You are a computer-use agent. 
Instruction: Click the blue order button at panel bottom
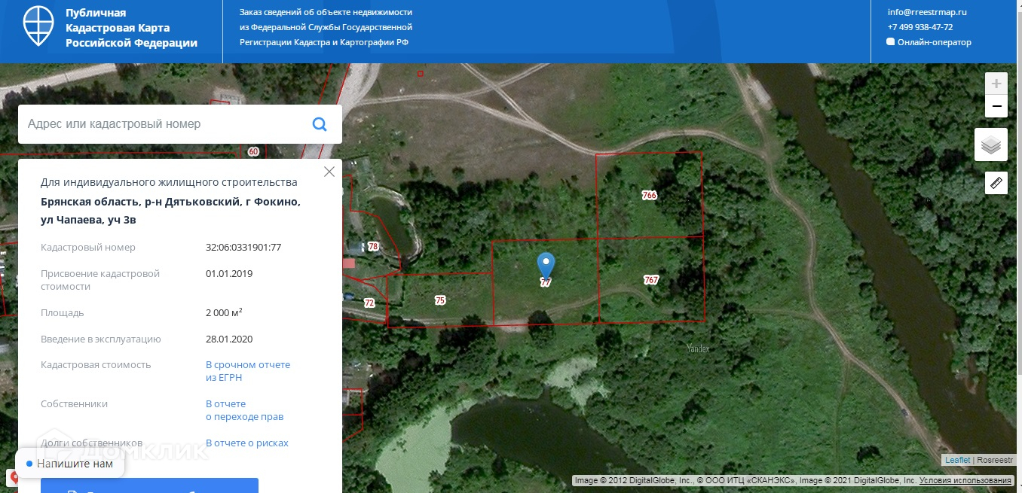(149, 485)
